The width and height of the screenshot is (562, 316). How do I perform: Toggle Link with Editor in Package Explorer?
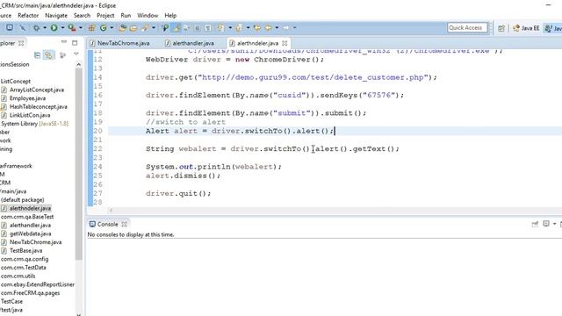49,54
